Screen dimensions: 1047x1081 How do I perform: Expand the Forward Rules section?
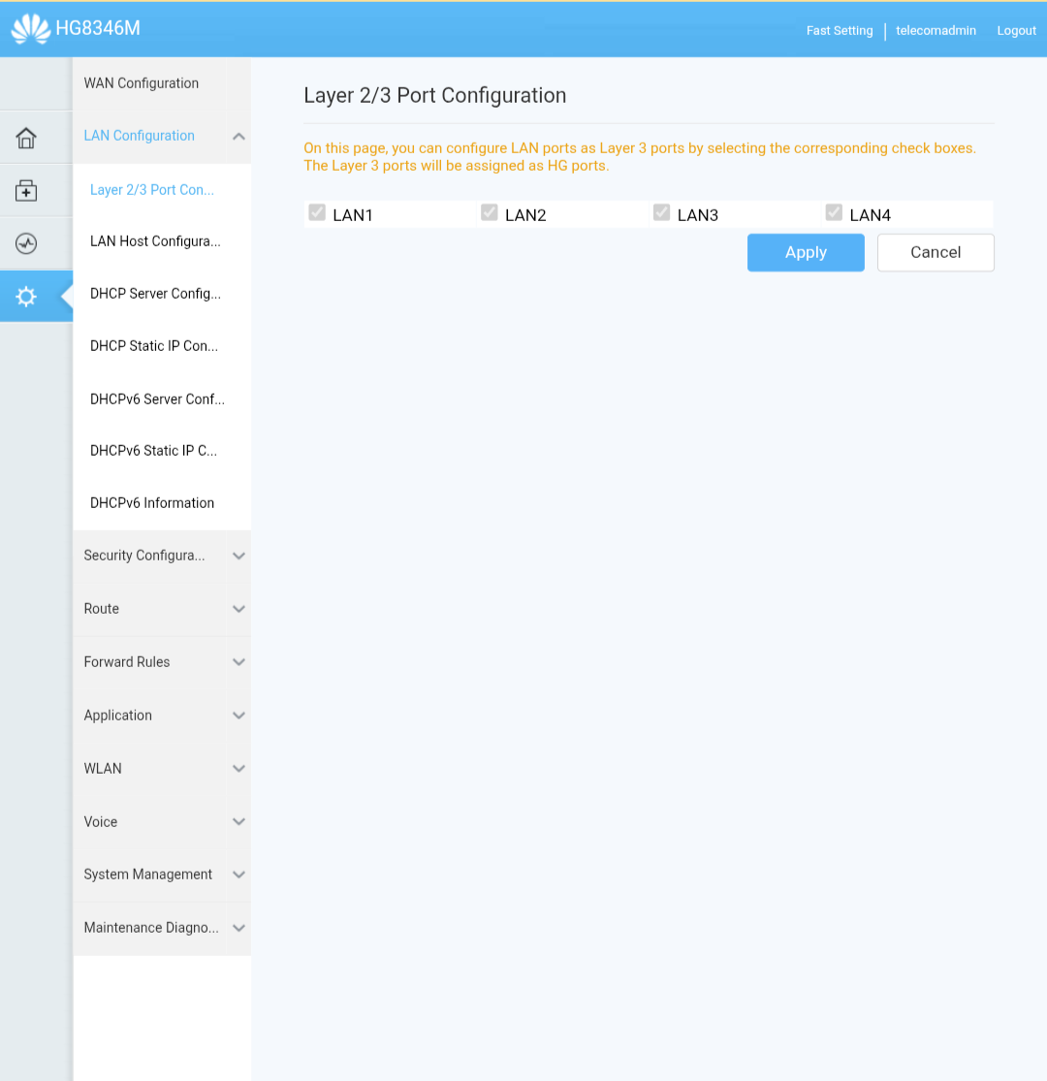click(162, 662)
